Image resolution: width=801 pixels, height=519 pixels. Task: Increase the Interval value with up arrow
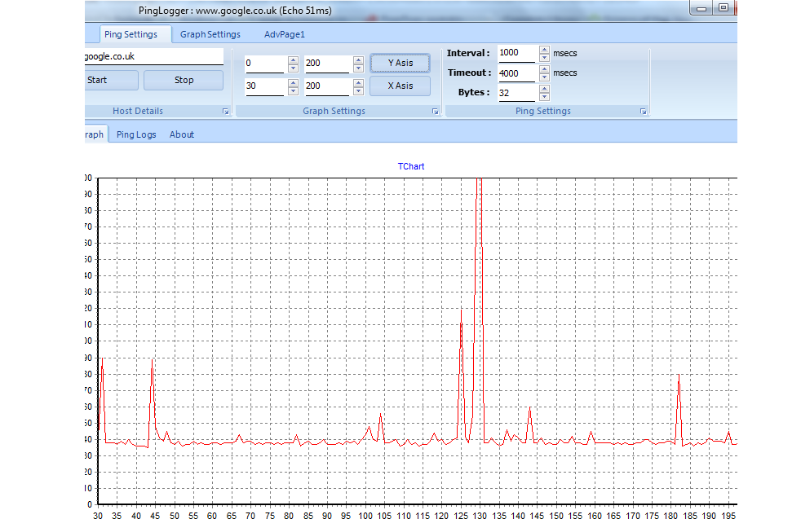(545, 50)
